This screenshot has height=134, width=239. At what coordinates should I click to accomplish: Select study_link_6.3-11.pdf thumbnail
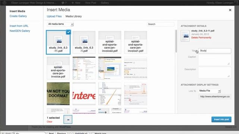(x=58, y=42)
